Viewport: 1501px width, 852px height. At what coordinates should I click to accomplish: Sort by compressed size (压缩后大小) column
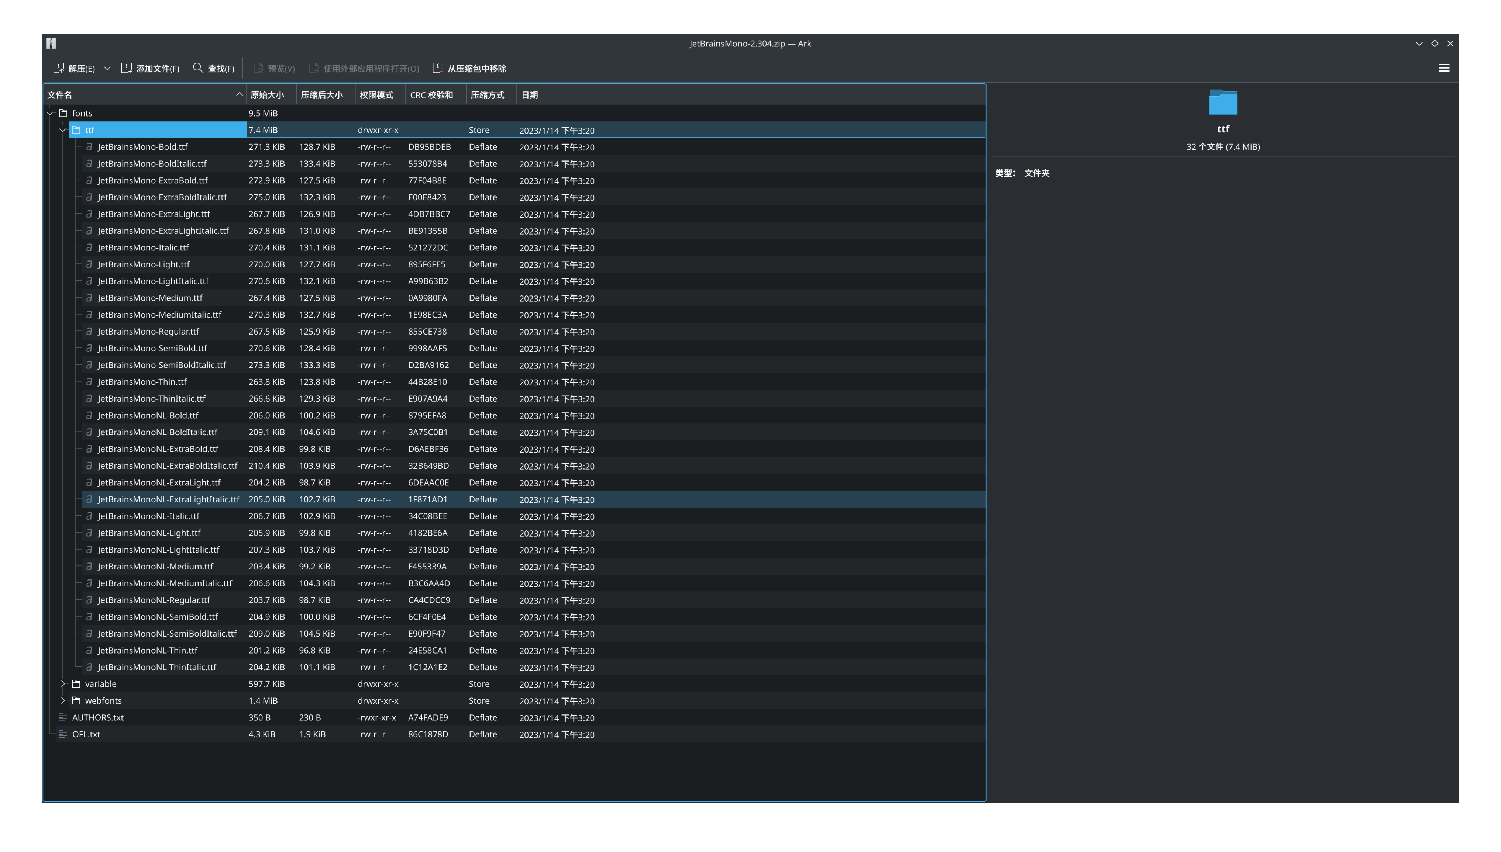point(326,95)
